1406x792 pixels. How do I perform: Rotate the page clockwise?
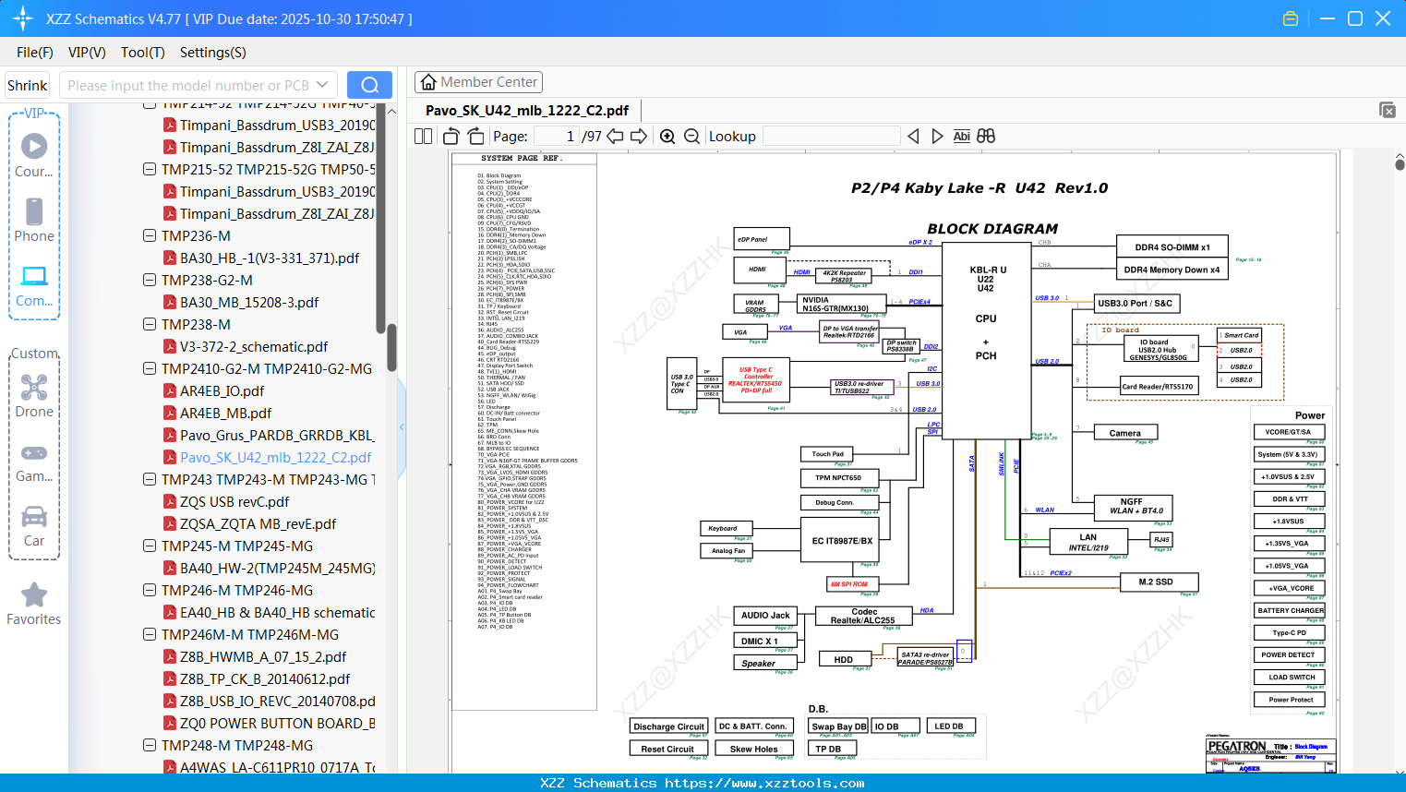[475, 137]
